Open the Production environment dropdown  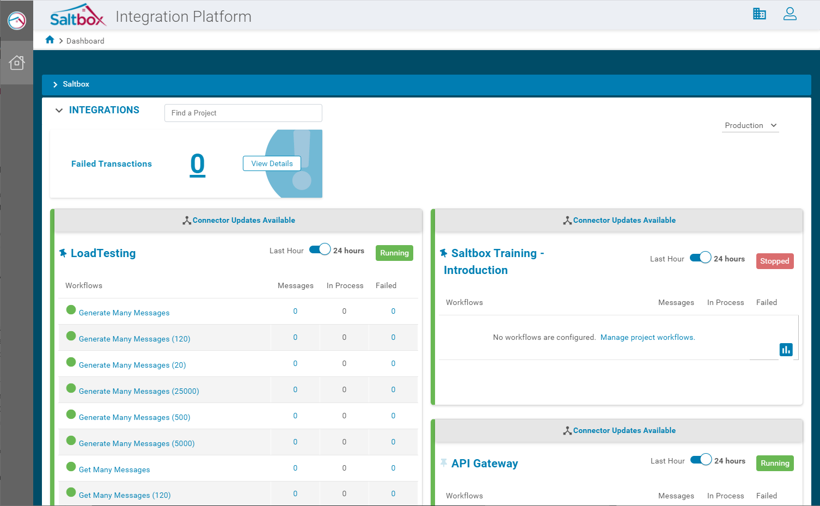(x=750, y=125)
